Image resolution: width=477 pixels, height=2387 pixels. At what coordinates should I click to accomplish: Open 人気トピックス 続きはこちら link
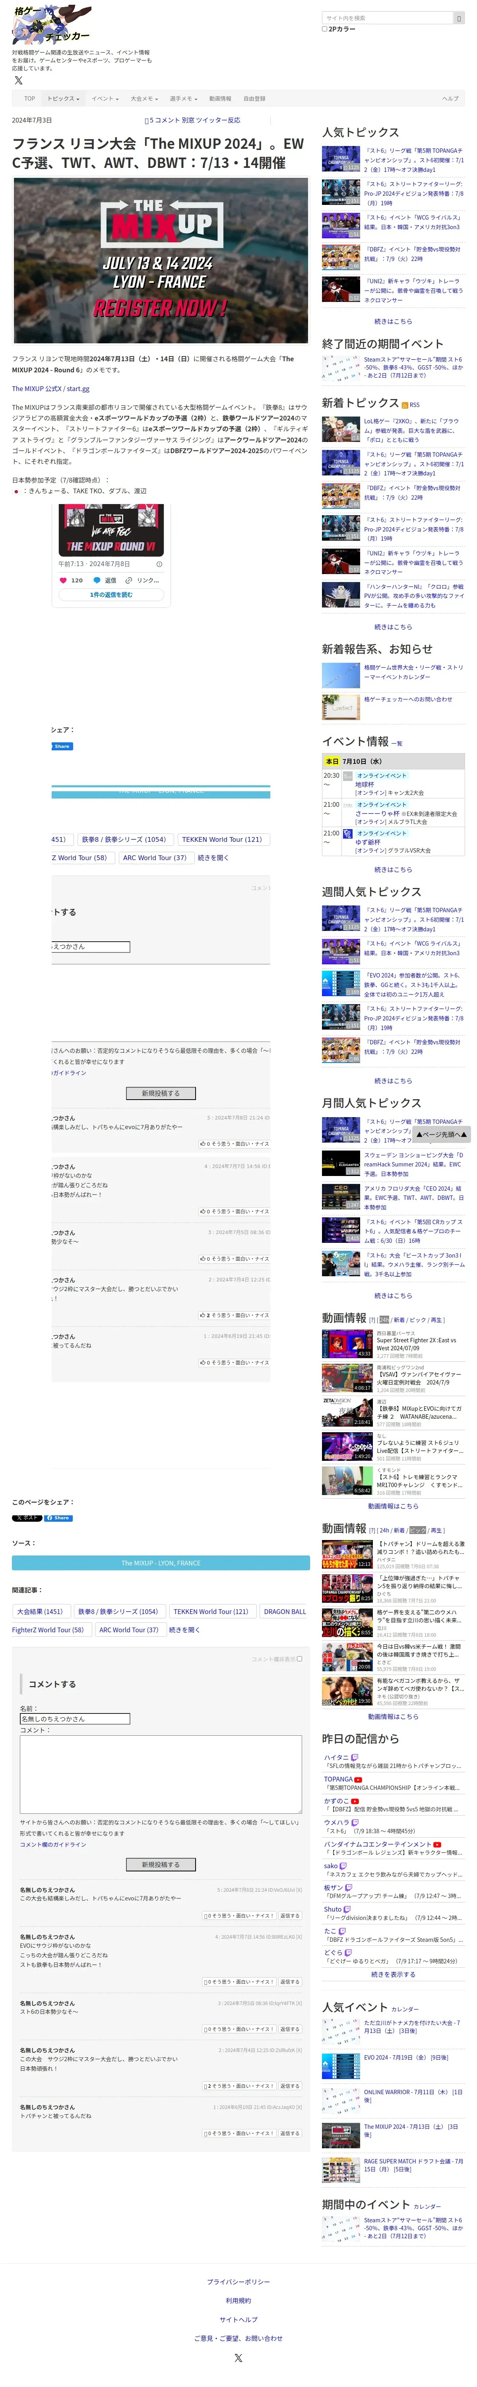click(x=393, y=321)
